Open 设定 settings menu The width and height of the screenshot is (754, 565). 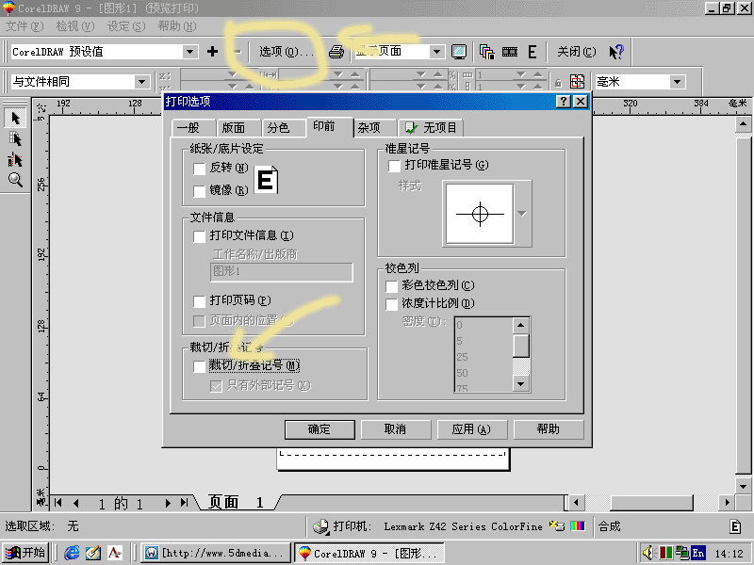click(126, 26)
